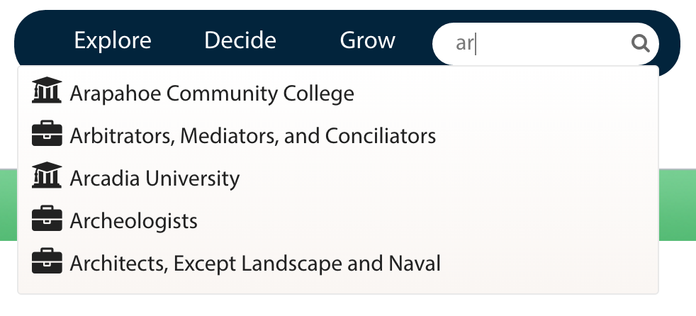Click the briefcase icon beside Archeologists
This screenshot has height=316, width=696.
pyautogui.click(x=47, y=218)
